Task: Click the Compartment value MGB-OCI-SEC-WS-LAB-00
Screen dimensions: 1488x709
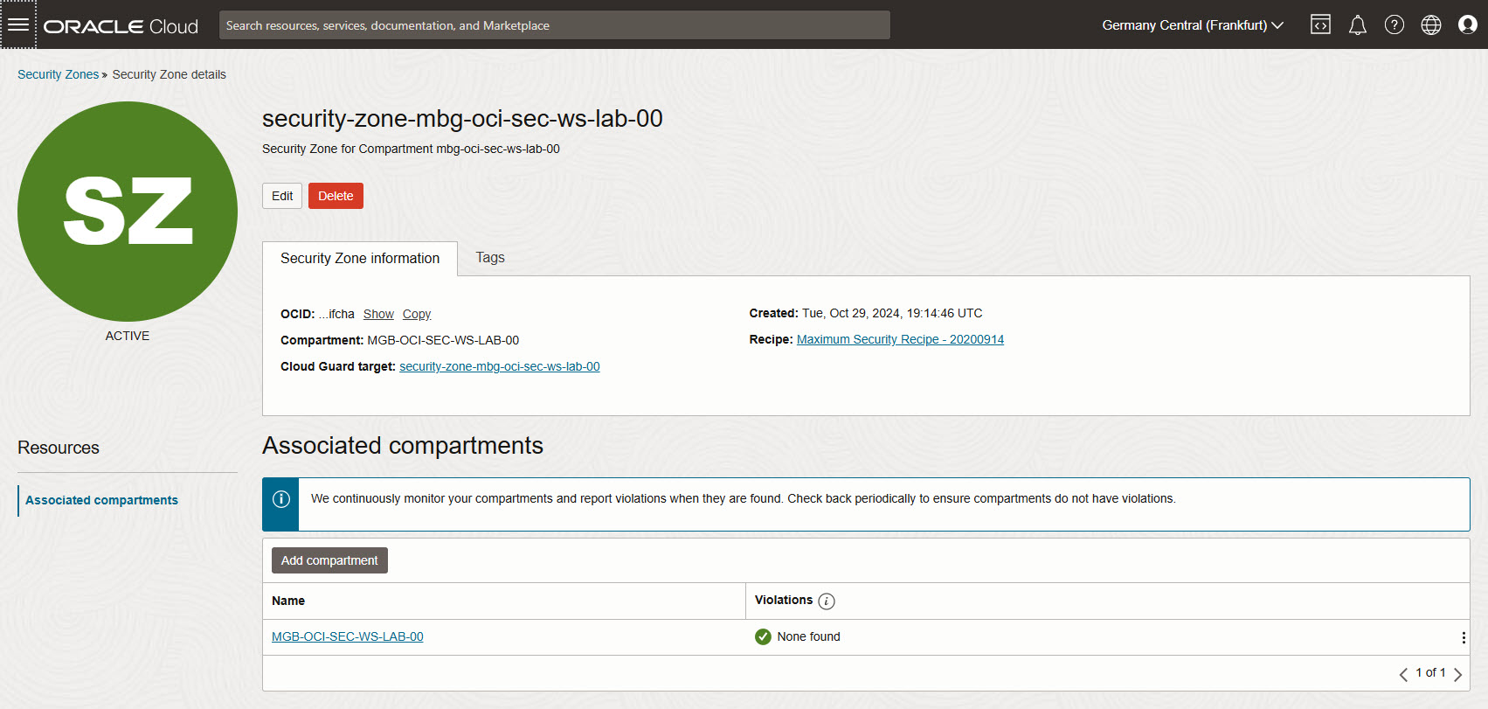Action: pyautogui.click(x=443, y=340)
